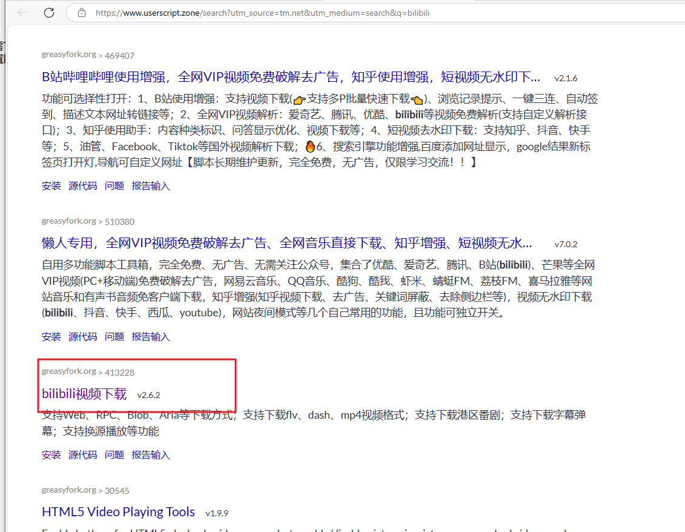Image resolution: width=685 pixels, height=532 pixels.
Task: Open 问题 for the 懒人专用 script
Action: coord(114,337)
